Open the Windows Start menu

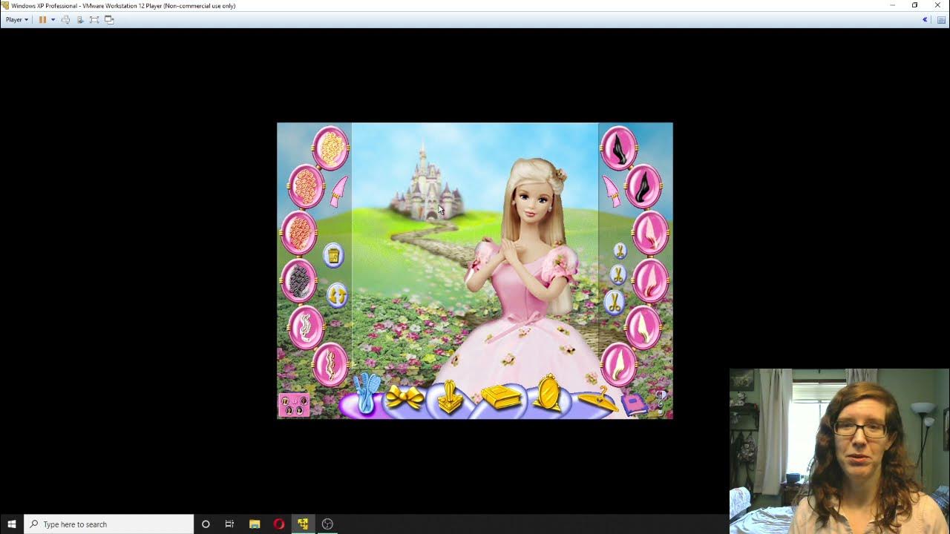tap(12, 524)
